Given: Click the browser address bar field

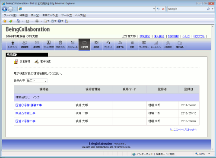Looking at the screenshot, I should tap(86, 9).
